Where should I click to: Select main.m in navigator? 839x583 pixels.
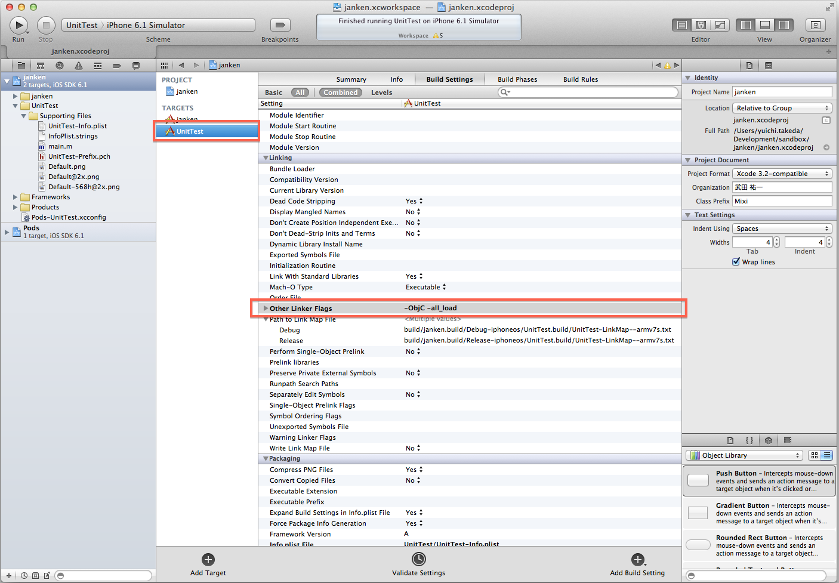60,146
